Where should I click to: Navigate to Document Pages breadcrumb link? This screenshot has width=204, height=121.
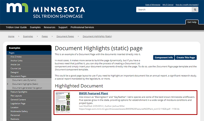[65, 36]
